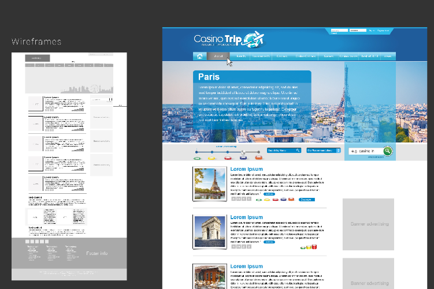Click the yellow rating chip in the Eiffel Tower listing

267,200
